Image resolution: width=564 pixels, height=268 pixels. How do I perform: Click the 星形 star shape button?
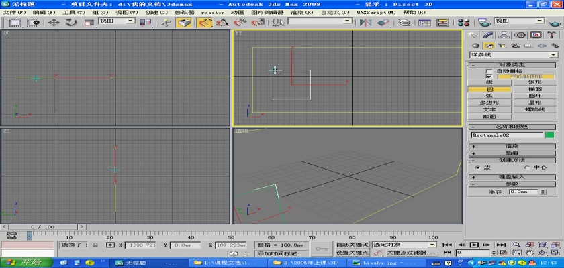(x=534, y=103)
